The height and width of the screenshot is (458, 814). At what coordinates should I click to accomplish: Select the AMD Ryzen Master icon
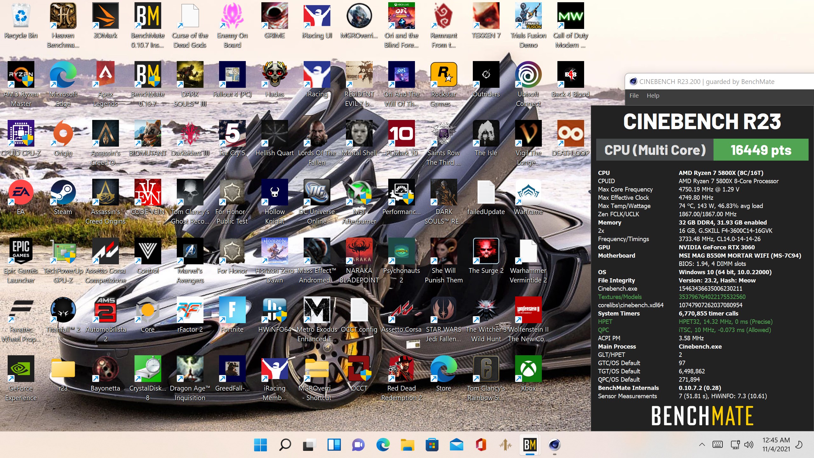21,84
